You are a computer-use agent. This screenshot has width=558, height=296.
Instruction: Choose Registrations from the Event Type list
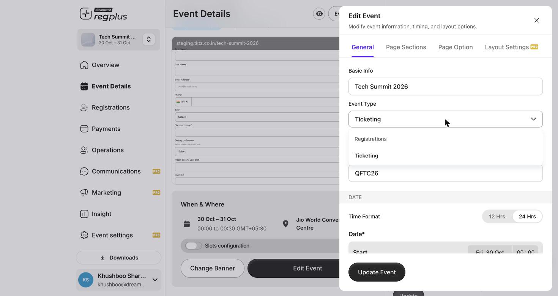pyautogui.click(x=446, y=139)
